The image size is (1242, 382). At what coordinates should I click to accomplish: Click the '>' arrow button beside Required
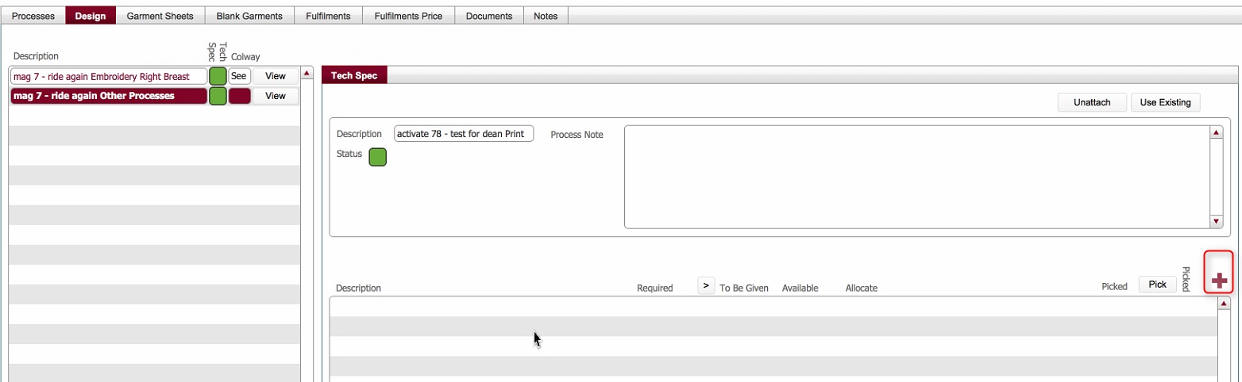(x=706, y=285)
